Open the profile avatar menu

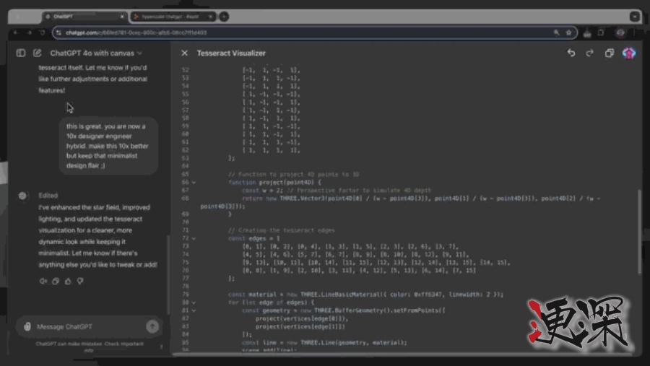(629, 53)
